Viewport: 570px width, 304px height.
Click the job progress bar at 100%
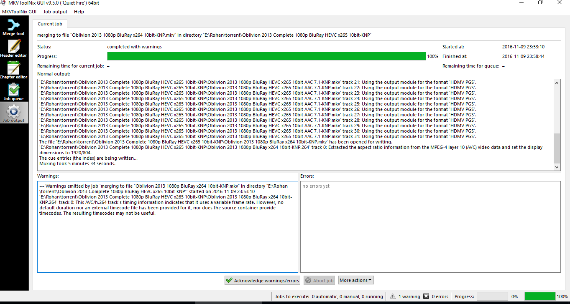point(266,56)
